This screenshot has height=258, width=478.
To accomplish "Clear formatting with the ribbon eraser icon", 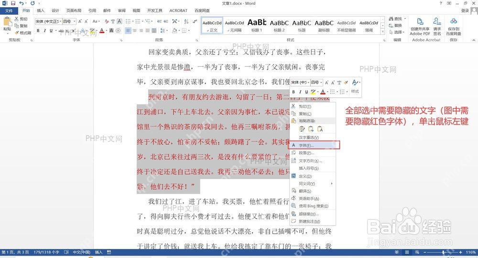I will coord(107,21).
